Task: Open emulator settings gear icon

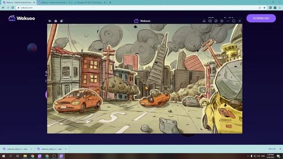Action: [222, 21]
